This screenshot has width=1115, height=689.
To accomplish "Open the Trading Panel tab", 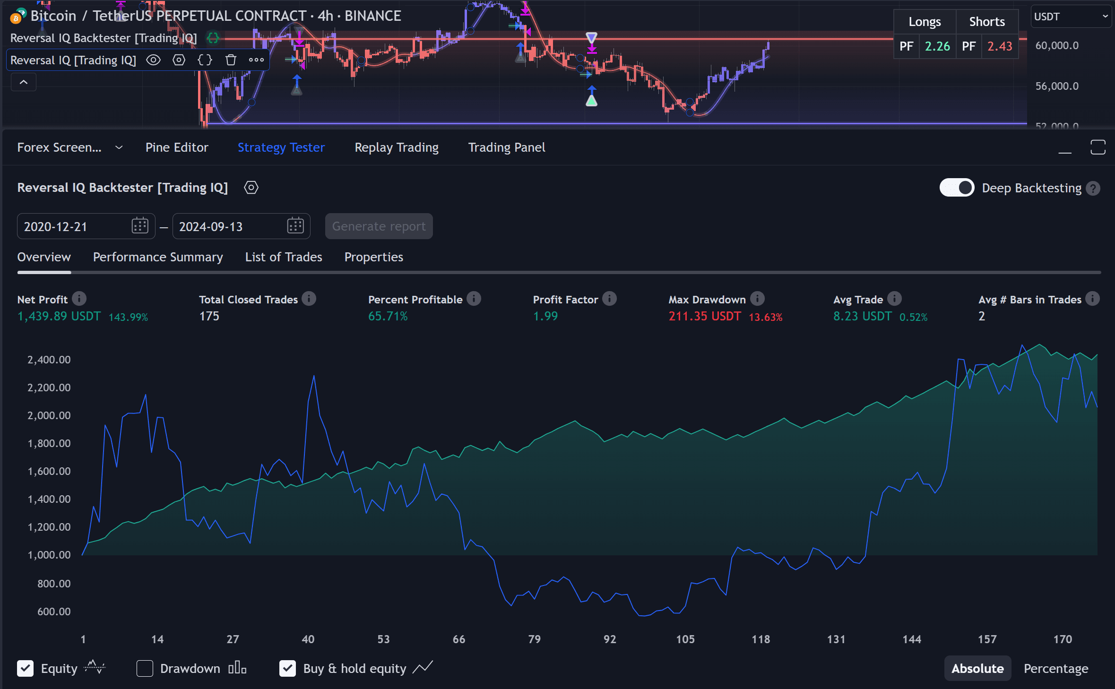I will (507, 147).
